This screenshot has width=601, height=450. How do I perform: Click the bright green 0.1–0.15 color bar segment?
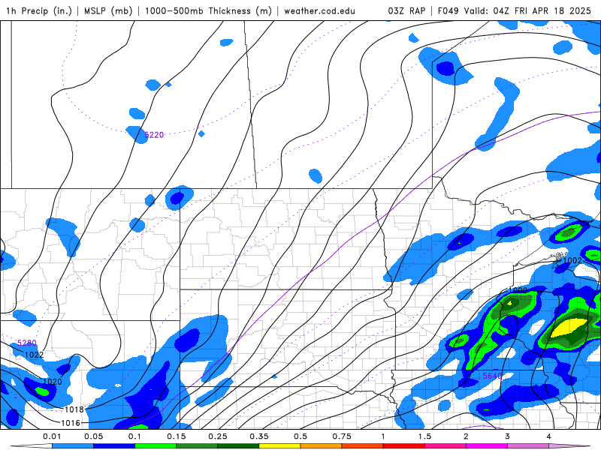pos(156,446)
